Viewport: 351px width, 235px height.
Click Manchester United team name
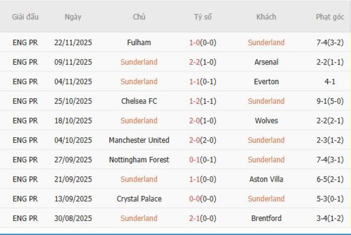pos(139,140)
